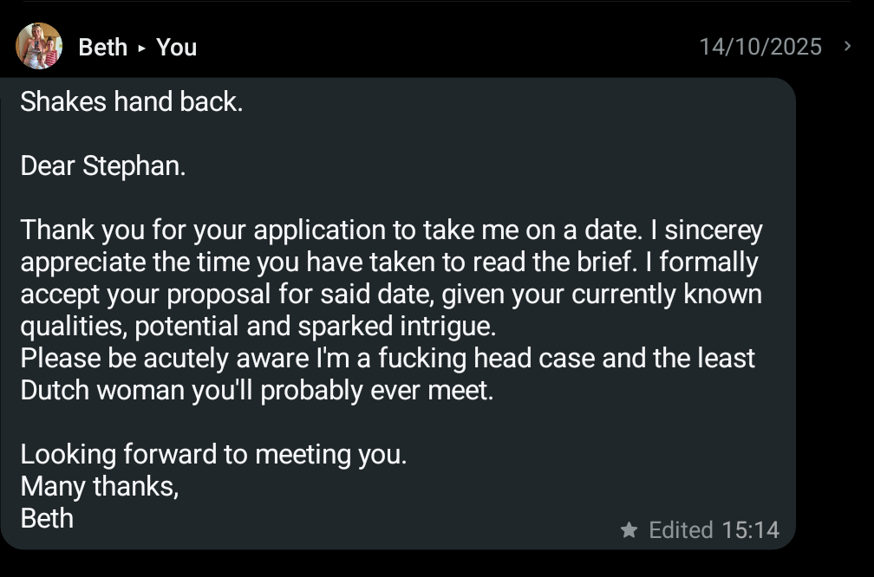The image size is (874, 577).
Task: Select the line 'Shakes hand back.'
Action: point(132,102)
